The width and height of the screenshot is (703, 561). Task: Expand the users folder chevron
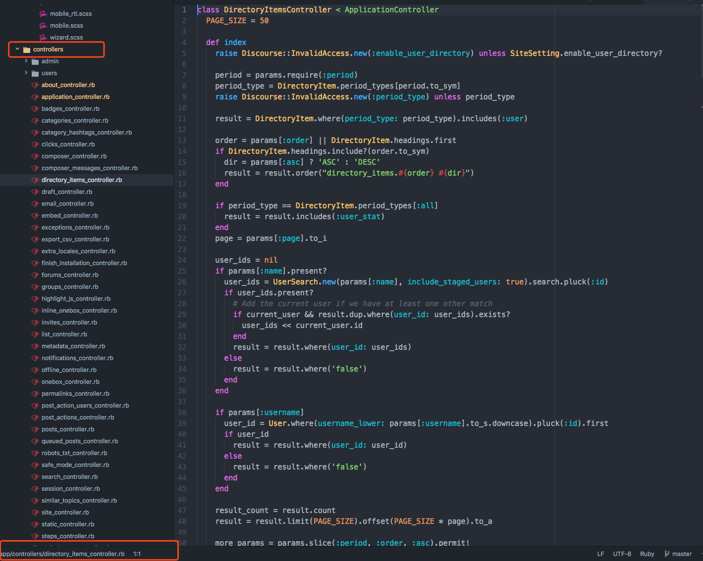pyautogui.click(x=26, y=73)
